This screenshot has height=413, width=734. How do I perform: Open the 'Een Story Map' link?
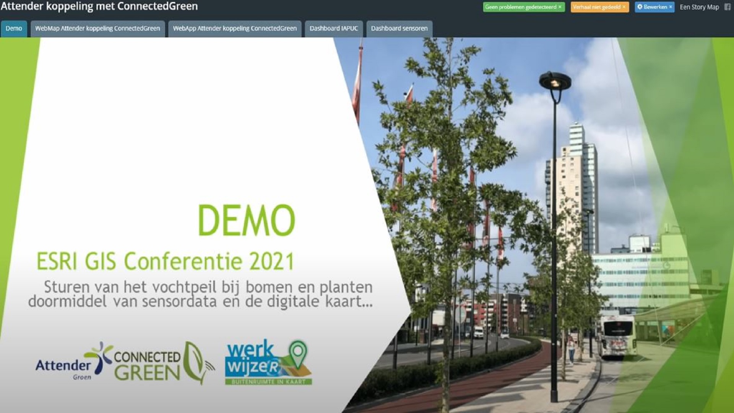[x=699, y=7]
